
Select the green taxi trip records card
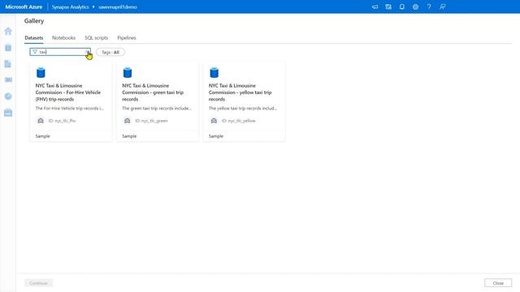tap(158, 101)
